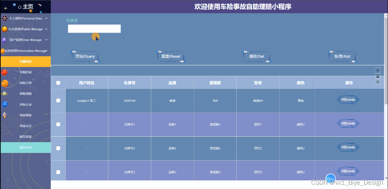This screenshot has height=189, width=388.
Task: Open 外派调查 in the sidebar
Action: (x=26, y=115)
